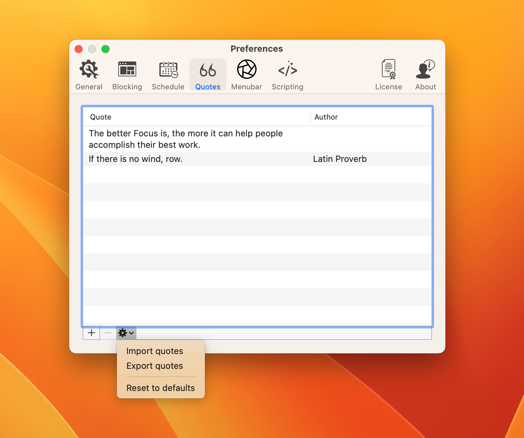Choose Export quotes from the menu
524x438 pixels.
point(161,366)
